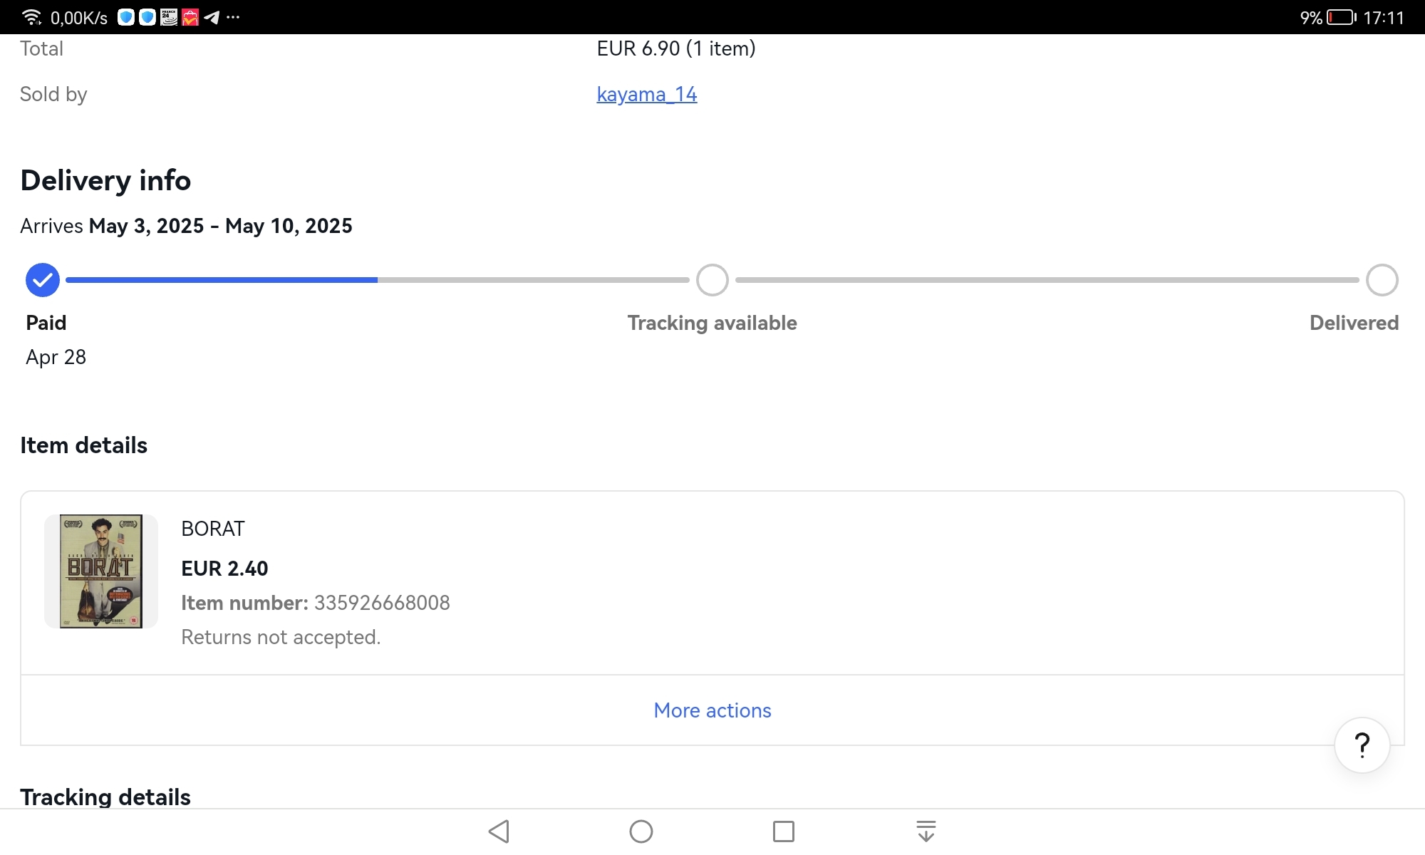The image size is (1425, 855).
Task: Open the BORAT item title
Action: (213, 529)
